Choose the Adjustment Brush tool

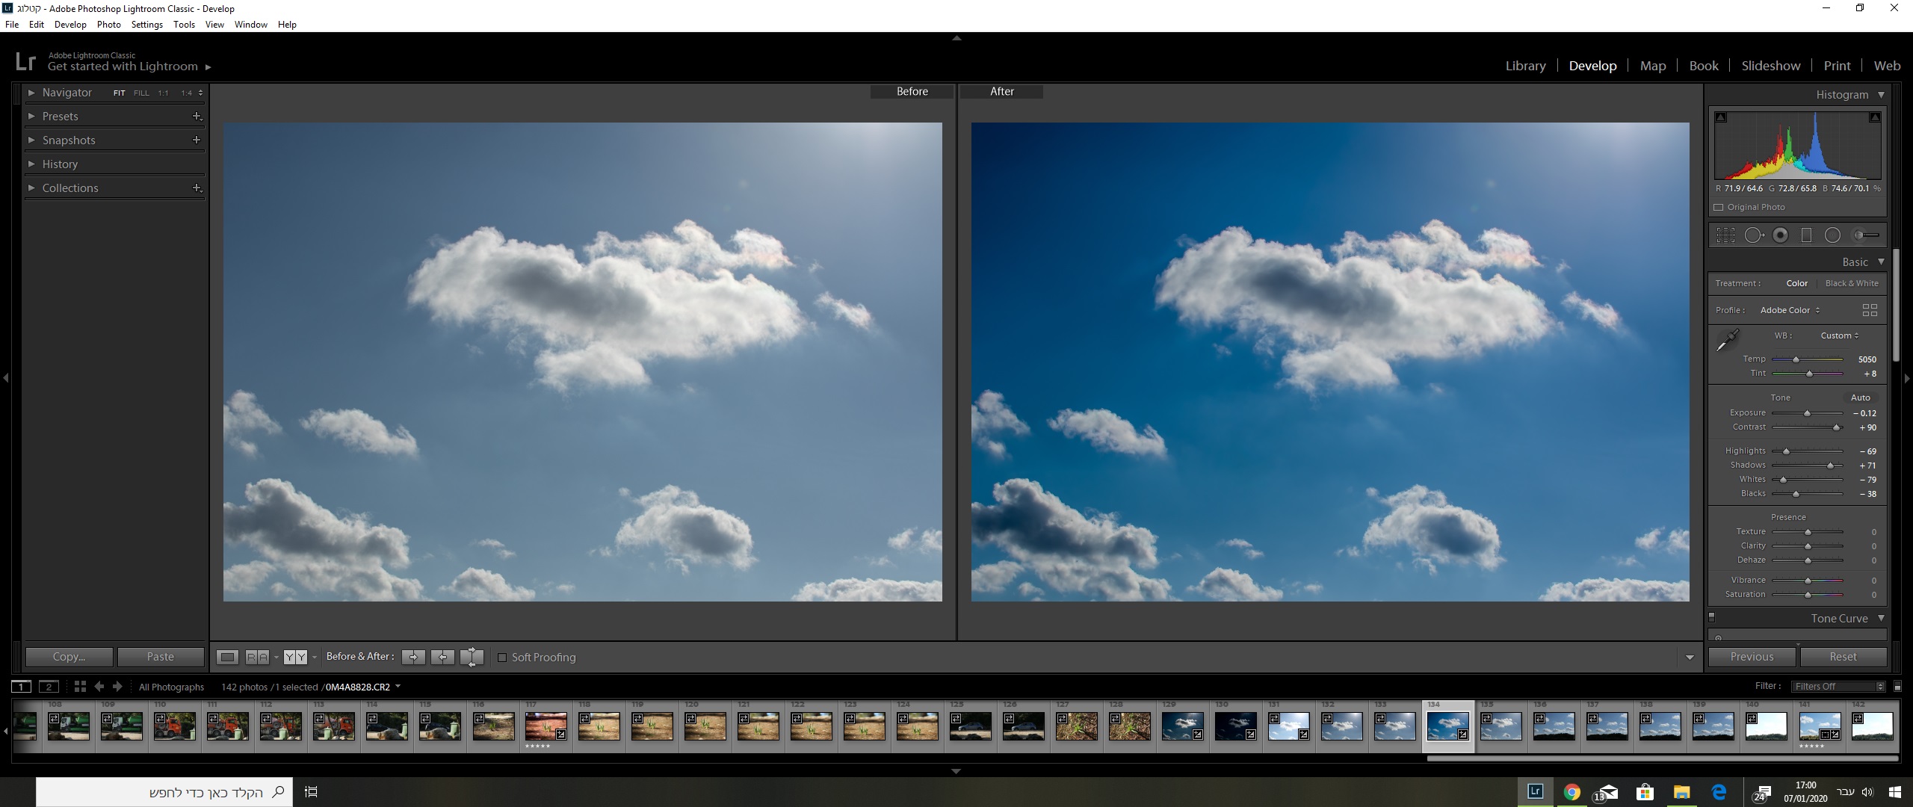pyautogui.click(x=1866, y=235)
